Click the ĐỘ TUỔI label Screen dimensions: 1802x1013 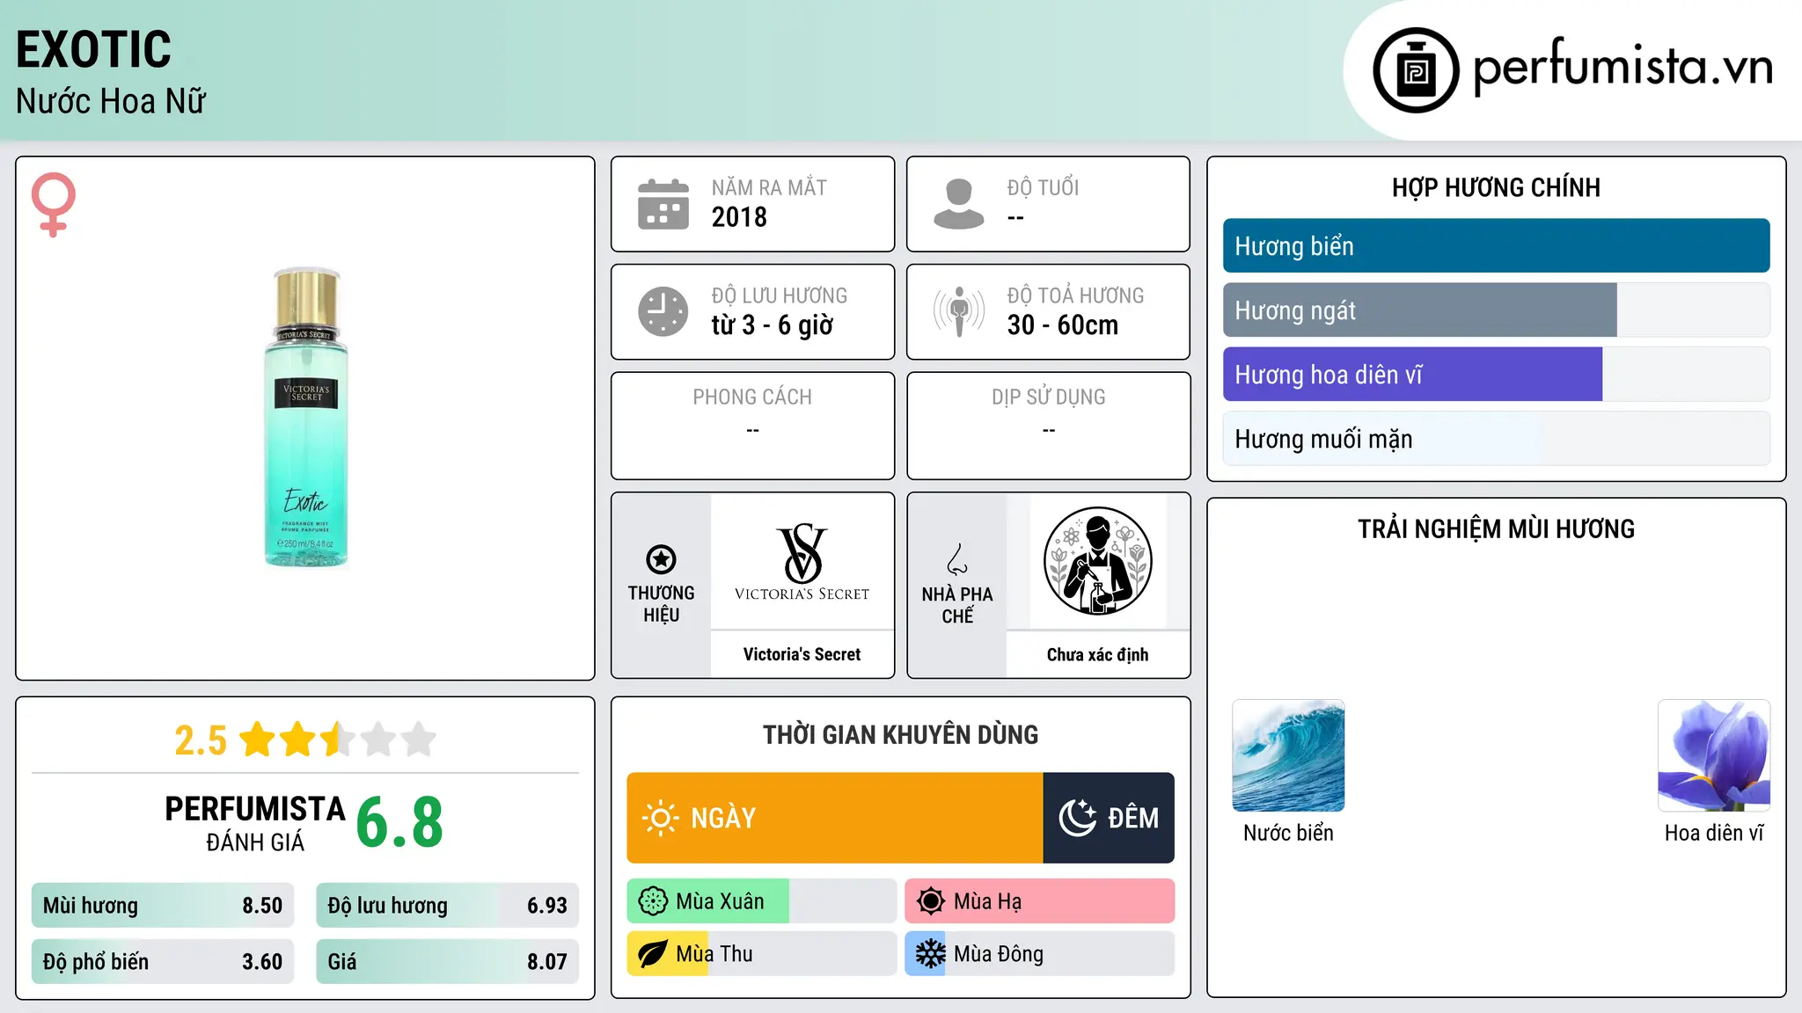tap(1043, 187)
